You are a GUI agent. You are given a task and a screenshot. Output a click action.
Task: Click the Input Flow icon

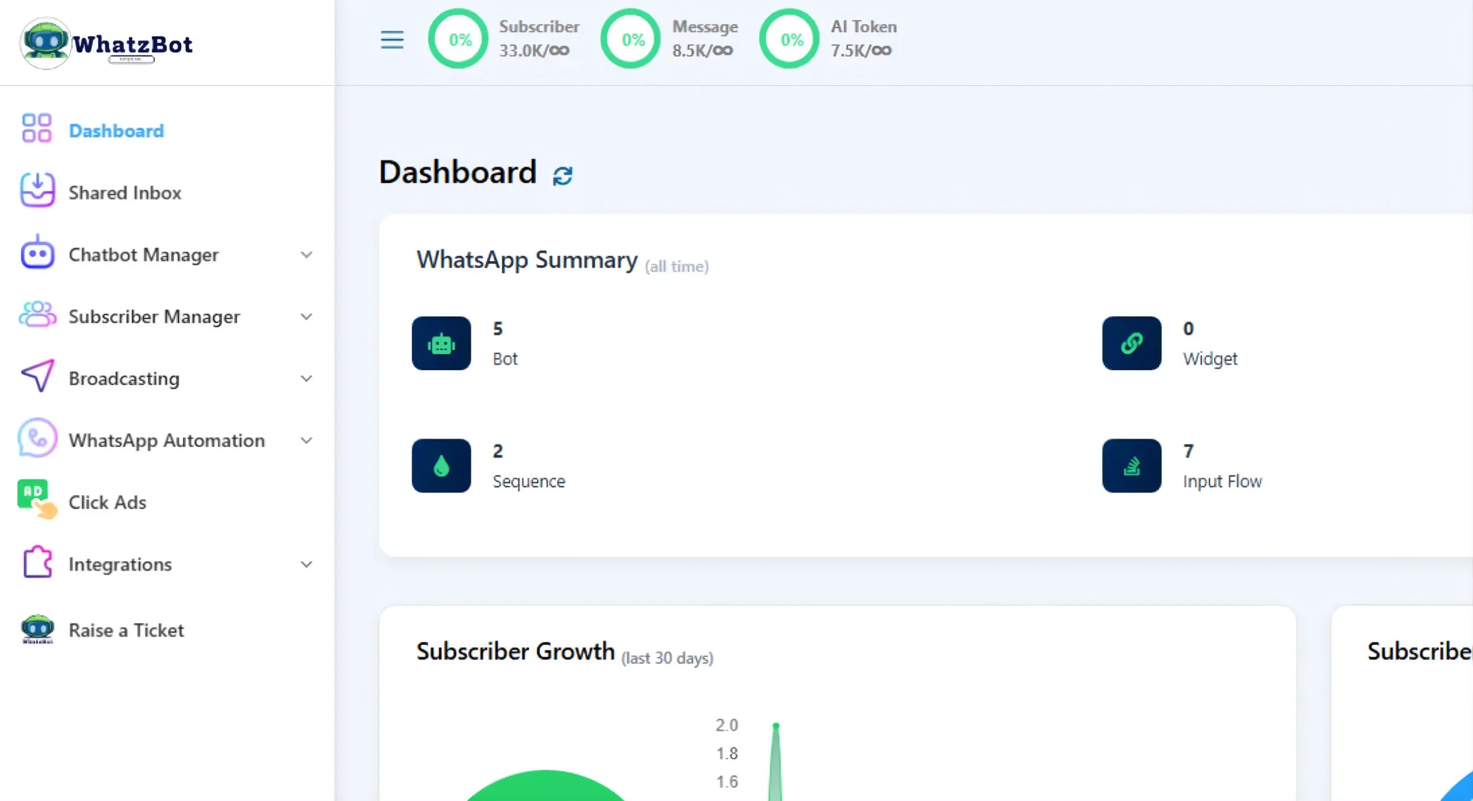(x=1131, y=466)
